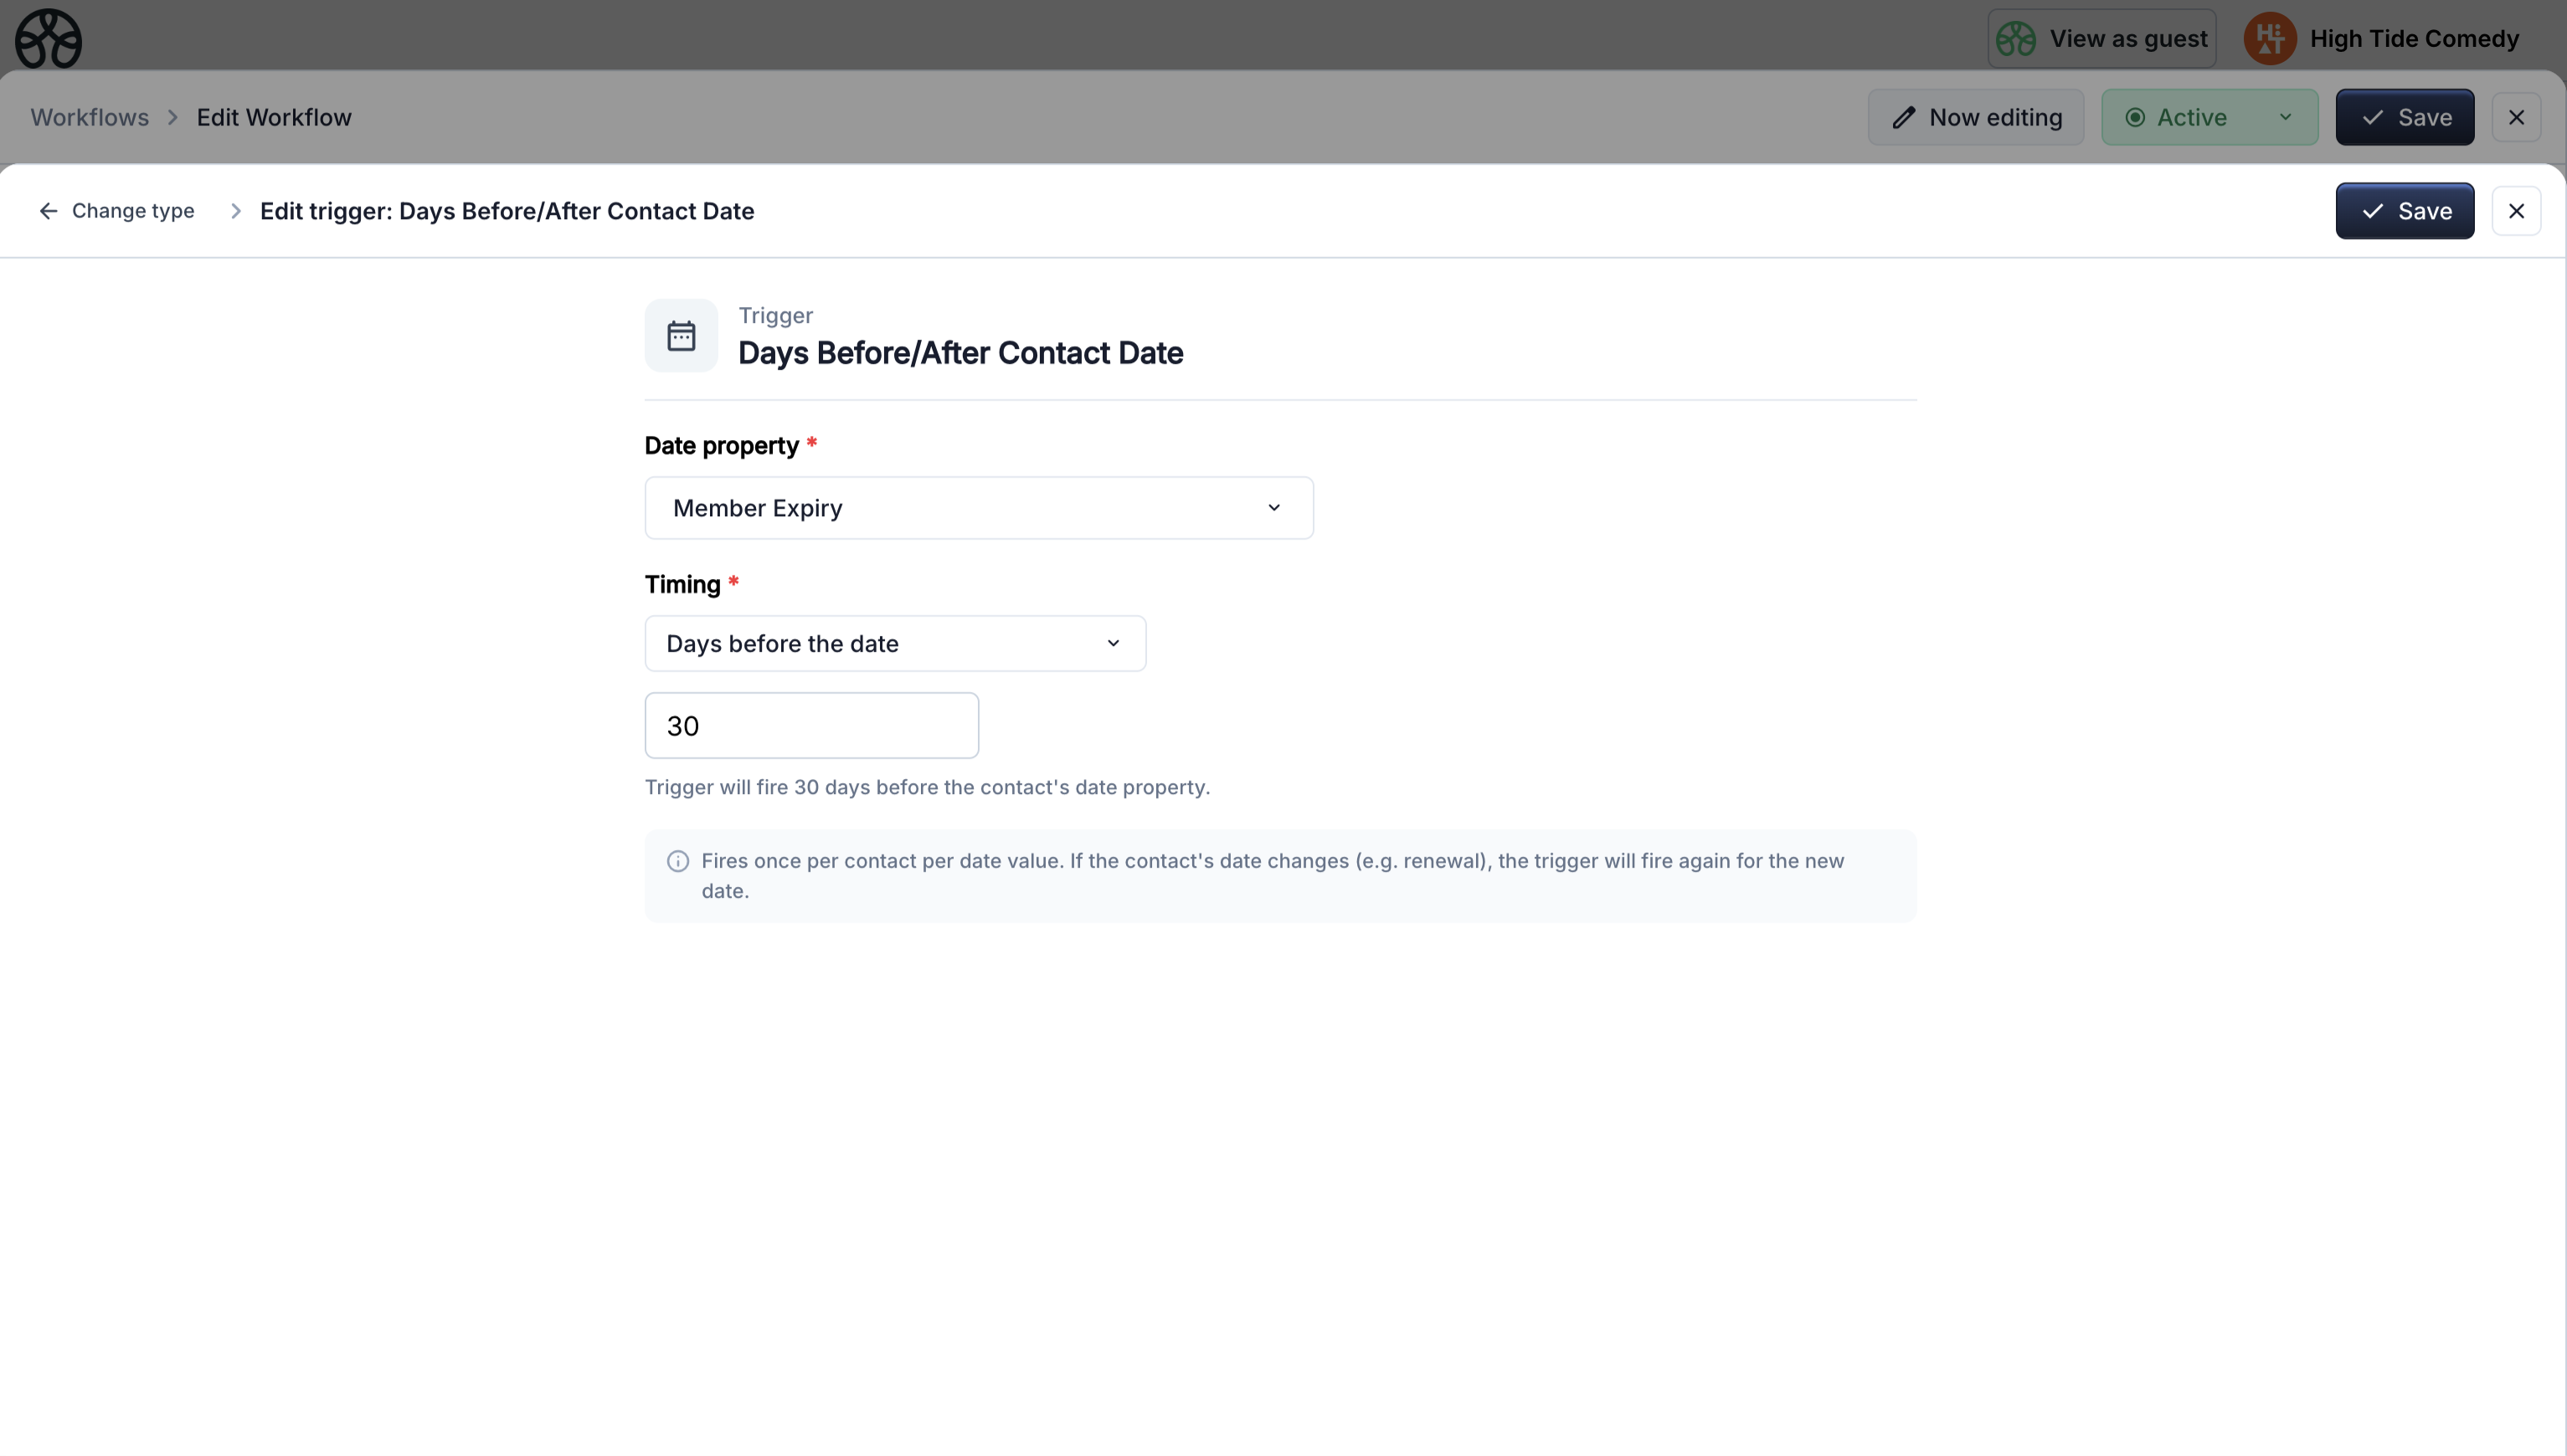Click the info icon in the notice box

678,861
